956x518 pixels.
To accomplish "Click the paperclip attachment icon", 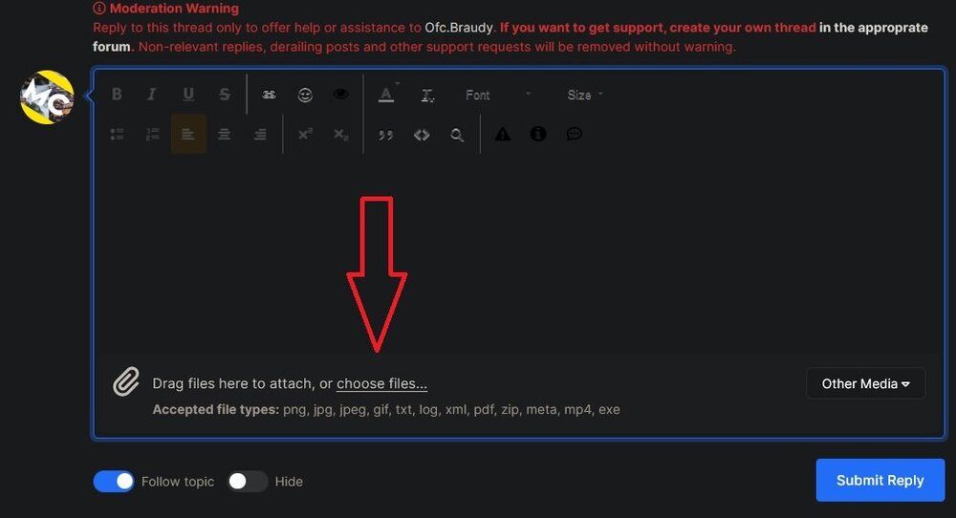I will pyautogui.click(x=126, y=382).
